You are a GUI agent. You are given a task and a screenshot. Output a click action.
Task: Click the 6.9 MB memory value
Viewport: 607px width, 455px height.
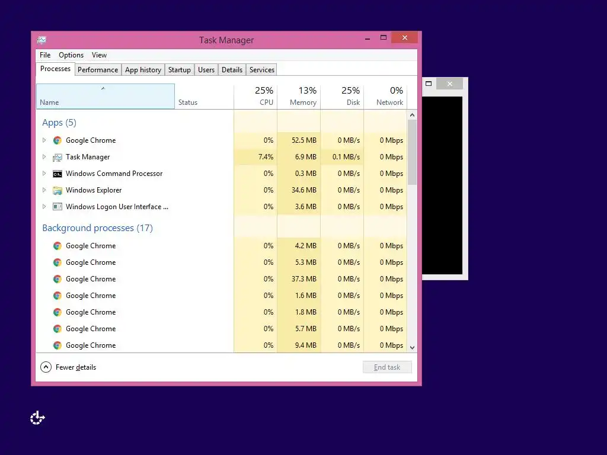(305, 157)
